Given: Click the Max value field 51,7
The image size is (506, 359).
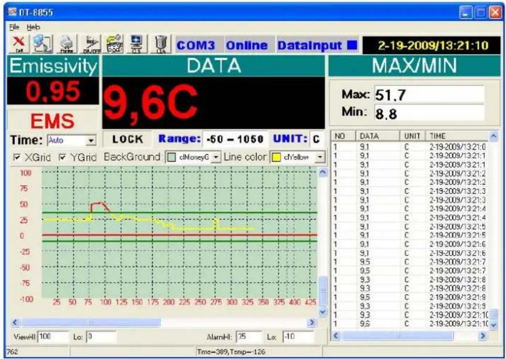Looking at the screenshot, I should point(429,94).
